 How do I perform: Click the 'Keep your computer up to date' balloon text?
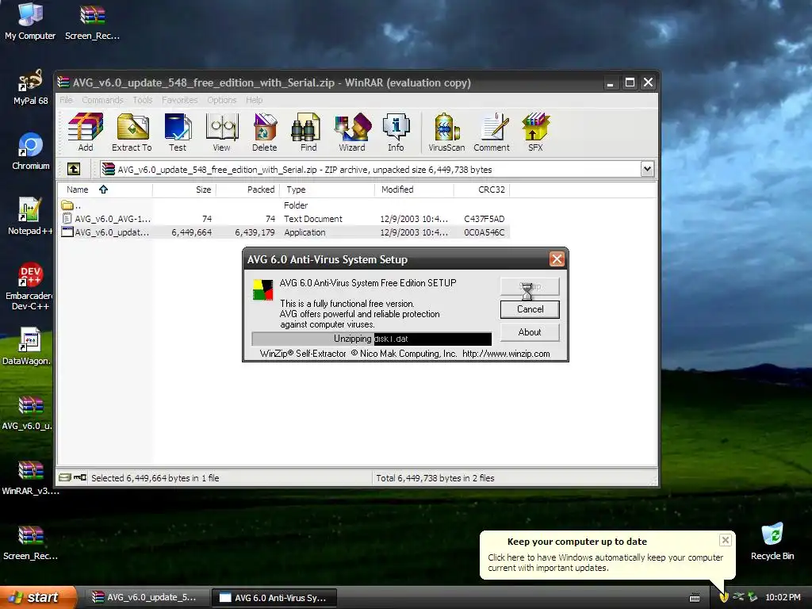pyautogui.click(x=577, y=541)
